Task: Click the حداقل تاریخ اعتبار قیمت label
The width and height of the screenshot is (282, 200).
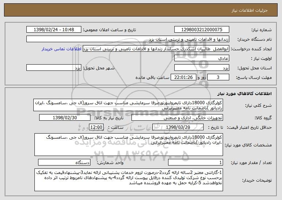Action: [249, 128]
